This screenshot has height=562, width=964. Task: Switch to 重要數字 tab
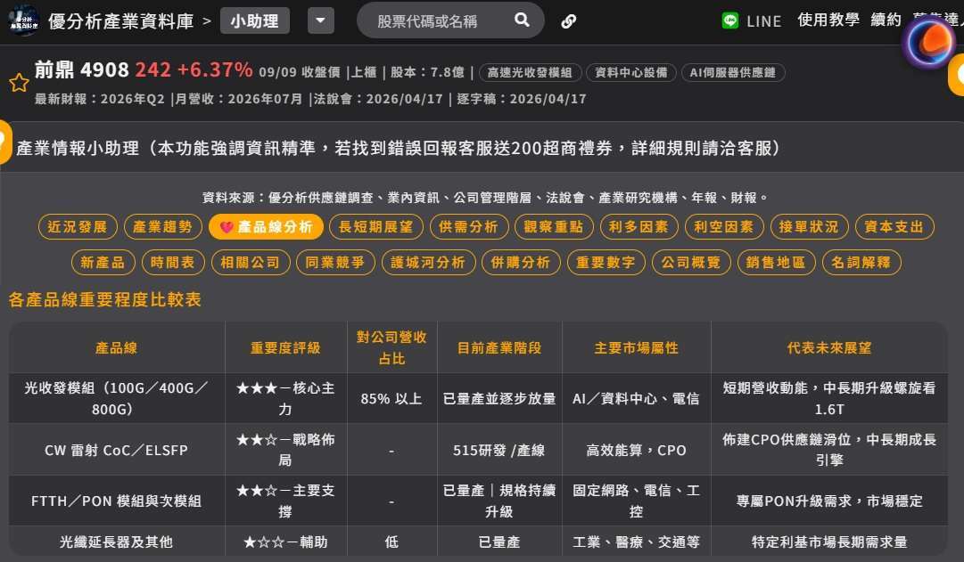tap(606, 262)
